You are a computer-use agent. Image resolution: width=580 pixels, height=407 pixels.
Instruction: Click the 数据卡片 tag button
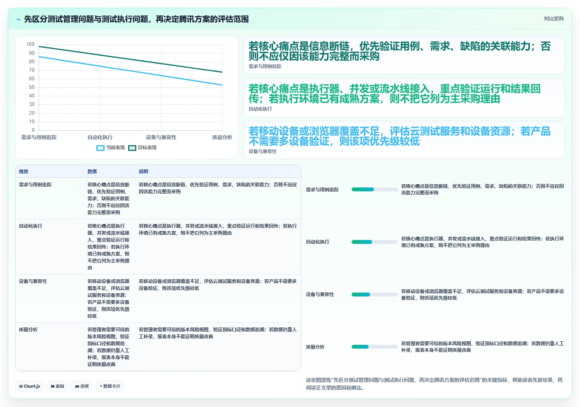click(110, 386)
